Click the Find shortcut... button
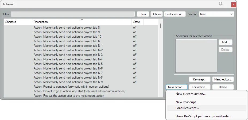The height and width of the screenshot is (120, 248). pos(175,14)
